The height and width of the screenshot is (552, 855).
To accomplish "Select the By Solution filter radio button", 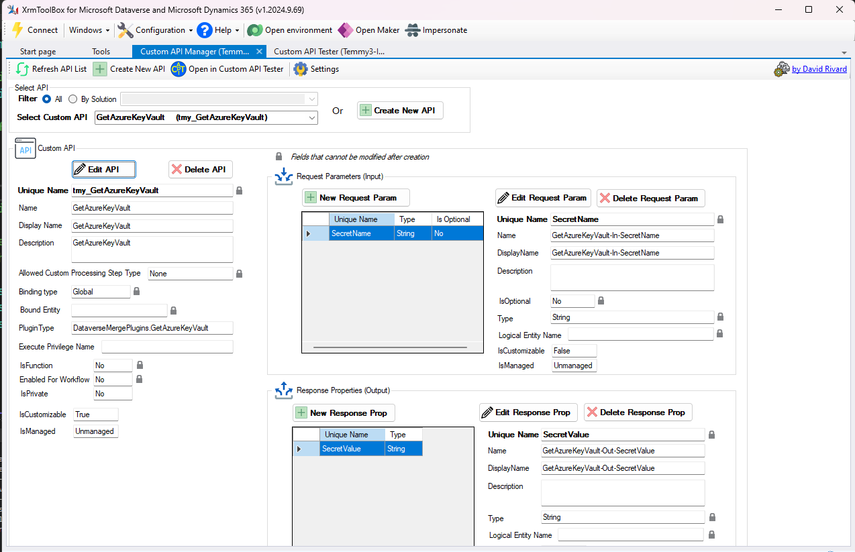I will (x=73, y=99).
